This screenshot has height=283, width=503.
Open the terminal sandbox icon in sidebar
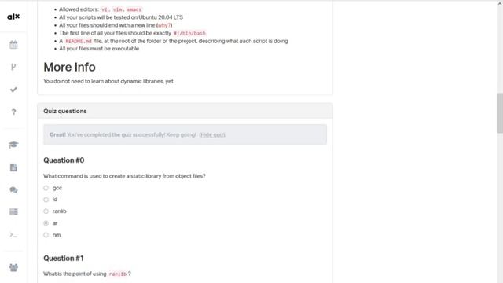[13, 235]
